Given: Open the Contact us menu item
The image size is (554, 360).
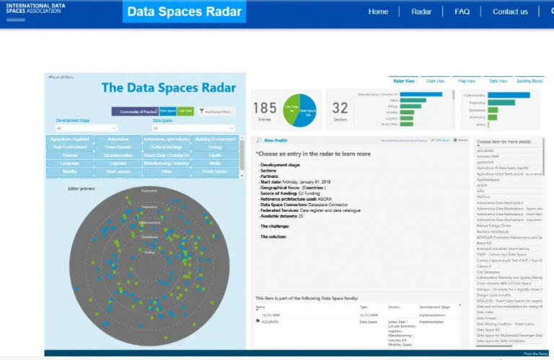Looking at the screenshot, I should (510, 12).
